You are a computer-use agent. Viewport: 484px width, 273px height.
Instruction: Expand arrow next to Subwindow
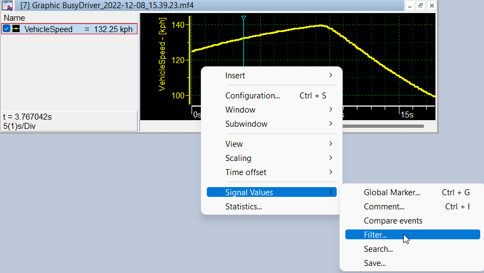click(331, 124)
